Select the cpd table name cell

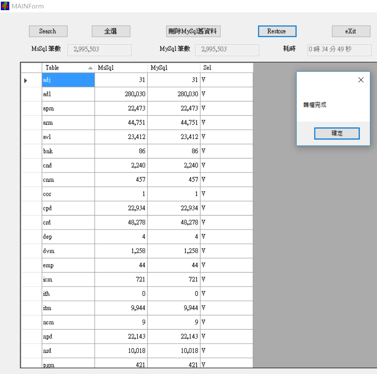(x=68, y=208)
